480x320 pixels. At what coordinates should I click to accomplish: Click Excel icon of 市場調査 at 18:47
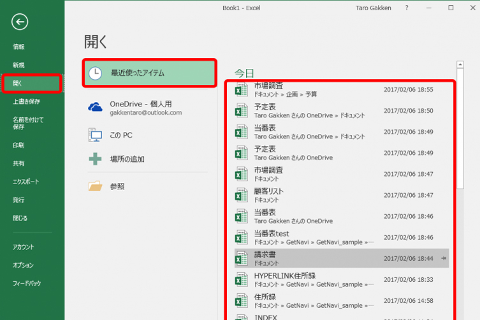tap(242, 174)
